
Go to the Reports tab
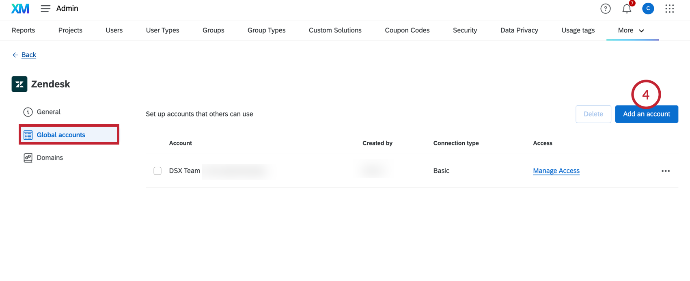click(23, 30)
